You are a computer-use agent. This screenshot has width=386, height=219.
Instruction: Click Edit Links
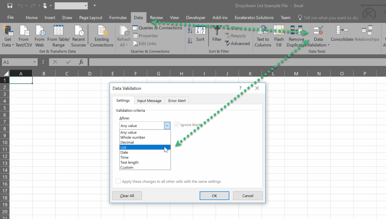pos(144,44)
